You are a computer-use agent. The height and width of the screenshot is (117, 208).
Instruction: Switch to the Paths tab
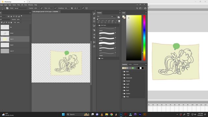[130, 64]
